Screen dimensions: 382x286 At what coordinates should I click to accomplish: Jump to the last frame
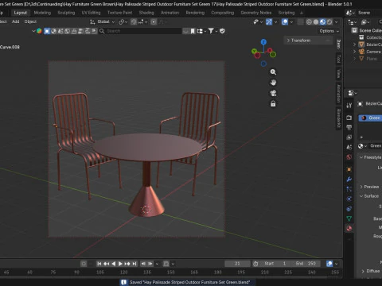pos(134,264)
